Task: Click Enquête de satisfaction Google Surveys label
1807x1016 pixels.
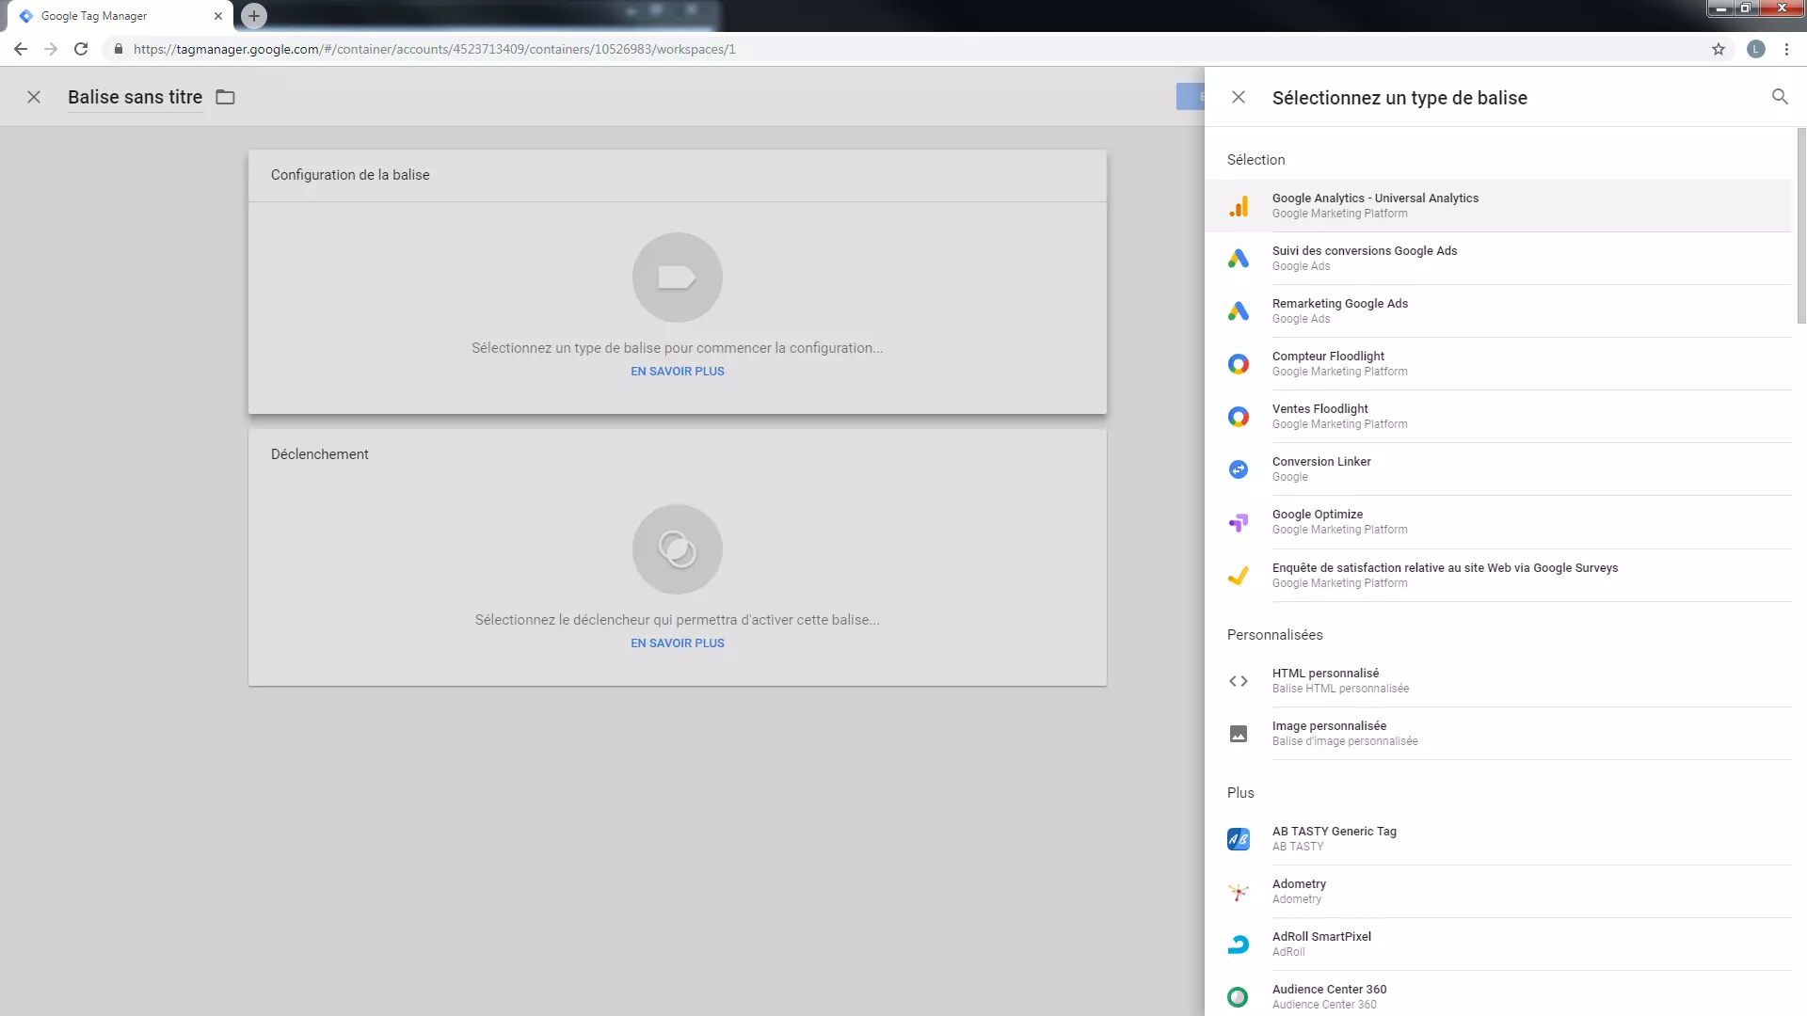Action: click(x=1445, y=568)
